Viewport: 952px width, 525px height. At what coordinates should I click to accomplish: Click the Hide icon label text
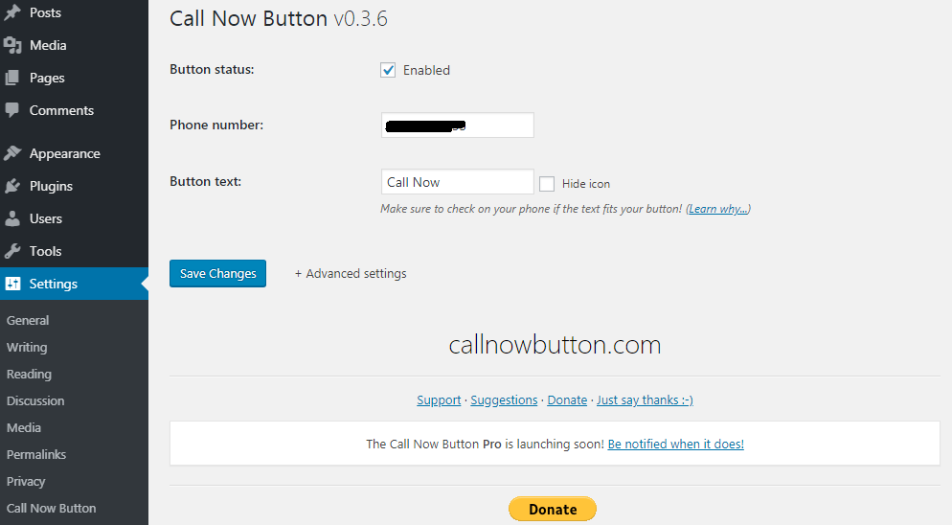(x=586, y=184)
